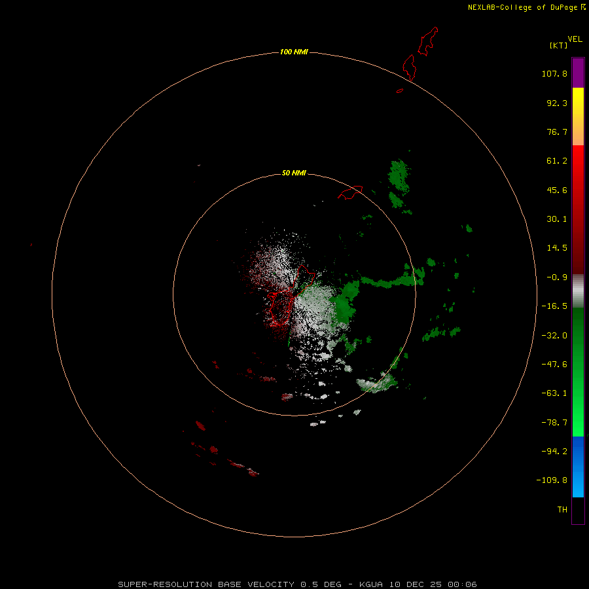Click the island outline crossing the 100 NMI ring
Viewport: 589px width, 589px height.
coord(410,68)
